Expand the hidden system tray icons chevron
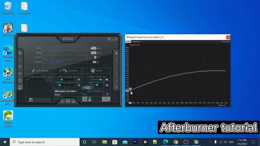Viewport: 260px width, 146px height. click(x=210, y=142)
